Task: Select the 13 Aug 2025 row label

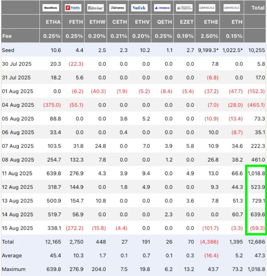Action: [17, 201]
